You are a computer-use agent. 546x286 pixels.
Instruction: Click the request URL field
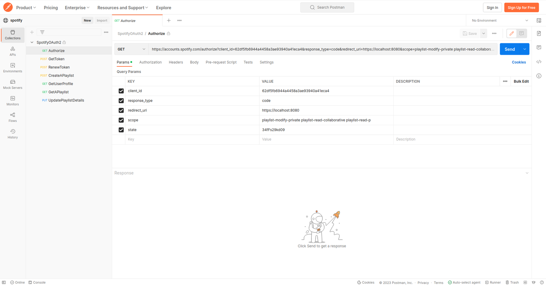tap(323, 49)
